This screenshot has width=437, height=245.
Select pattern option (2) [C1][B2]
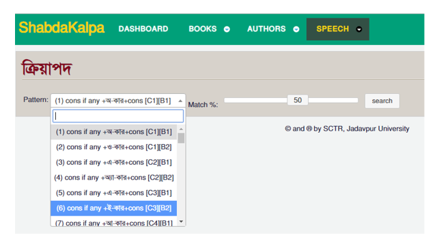[114, 147]
